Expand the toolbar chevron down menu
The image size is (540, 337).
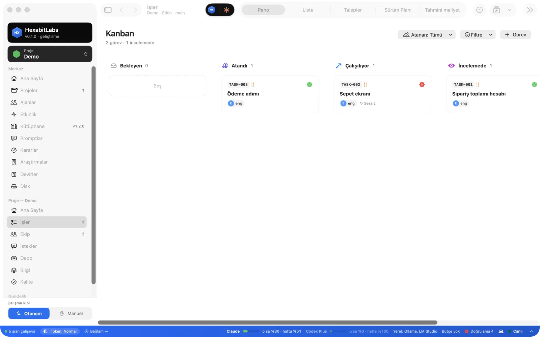click(x=510, y=10)
